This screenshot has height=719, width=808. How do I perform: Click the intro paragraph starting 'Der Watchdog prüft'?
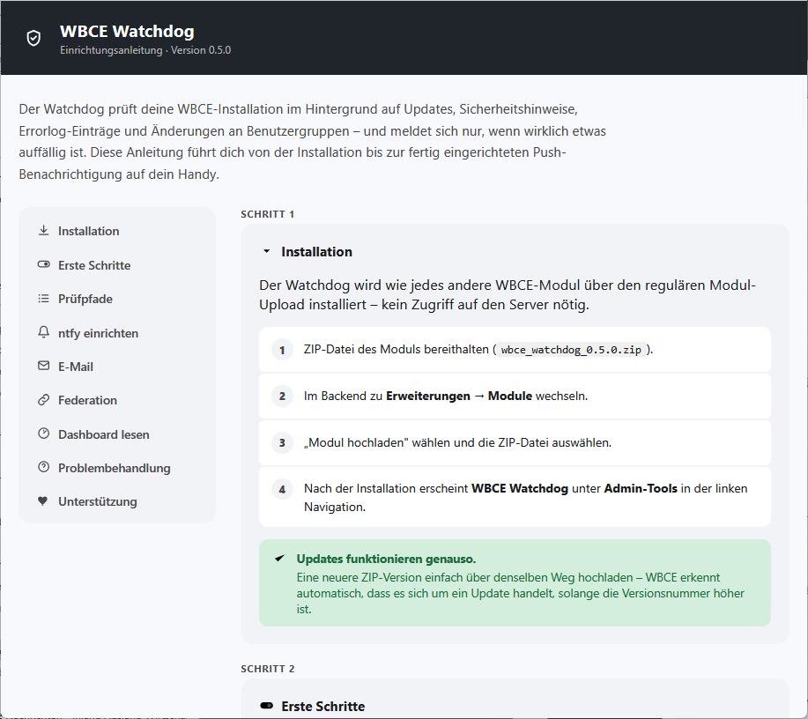coord(312,142)
